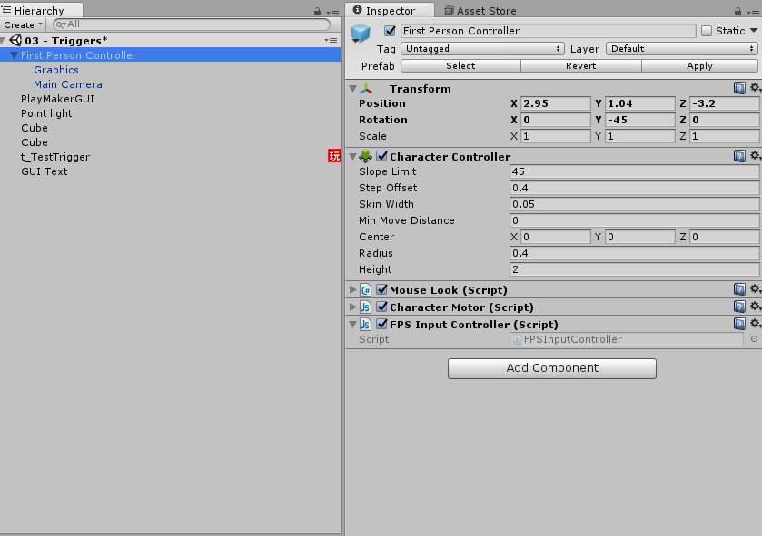The width and height of the screenshot is (762, 536).
Task: Expand the Mouse Look script foldout
Action: tap(353, 290)
